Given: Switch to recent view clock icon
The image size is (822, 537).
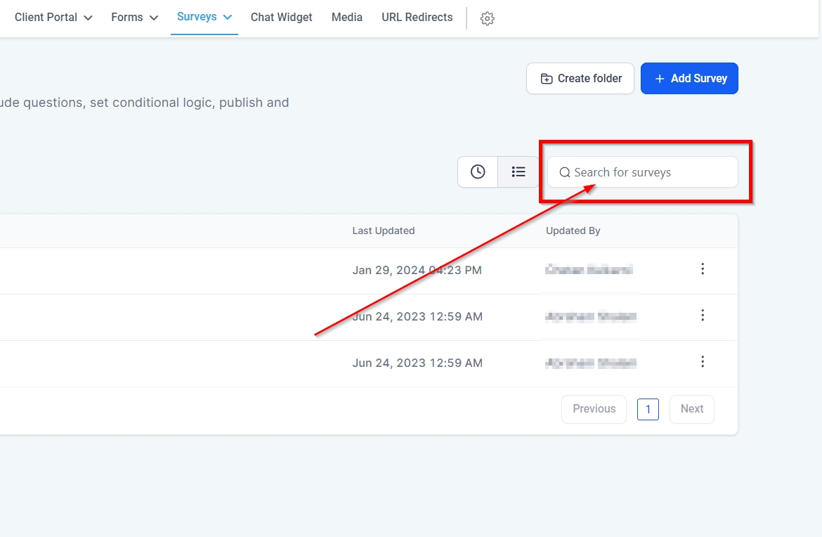Looking at the screenshot, I should point(478,172).
